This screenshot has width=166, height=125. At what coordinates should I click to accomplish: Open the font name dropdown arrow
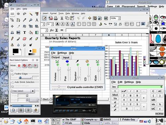[43, 24]
